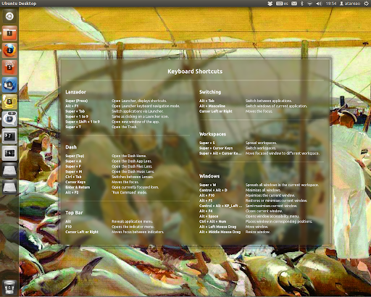Viewport: 371px width, 297px height.
Task: Click the 'Super + T' shortcut entry
Action: point(73,127)
